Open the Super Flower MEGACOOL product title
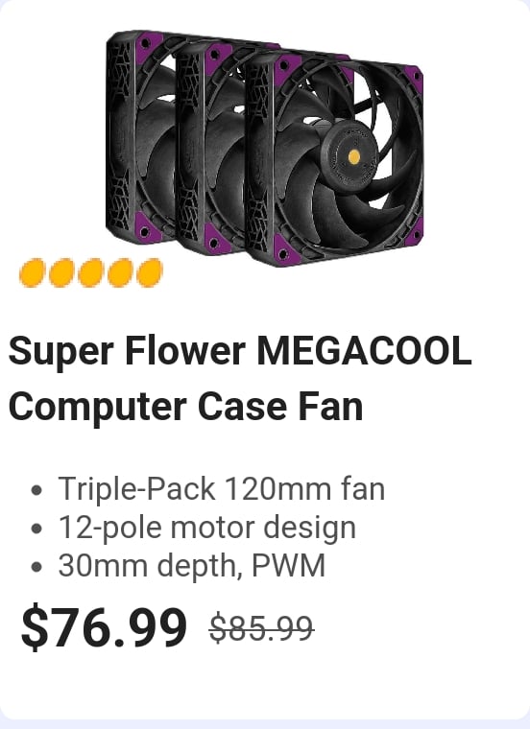The width and height of the screenshot is (530, 729). click(240, 378)
